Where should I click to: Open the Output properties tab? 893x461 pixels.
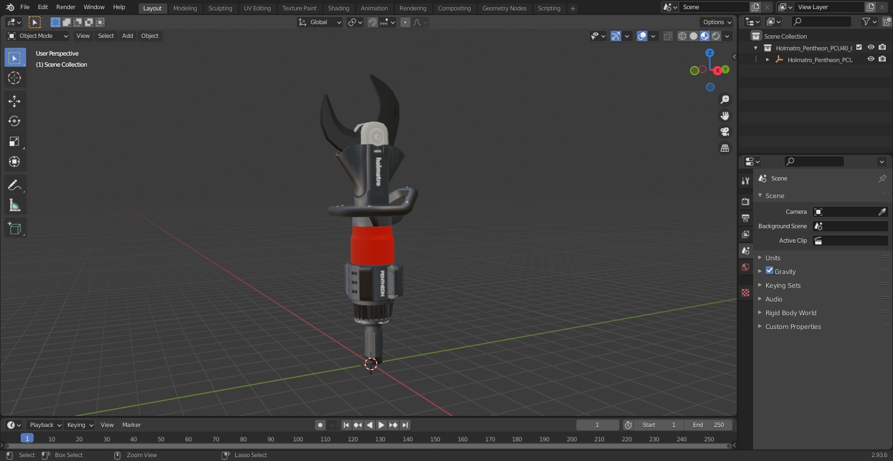click(x=745, y=218)
